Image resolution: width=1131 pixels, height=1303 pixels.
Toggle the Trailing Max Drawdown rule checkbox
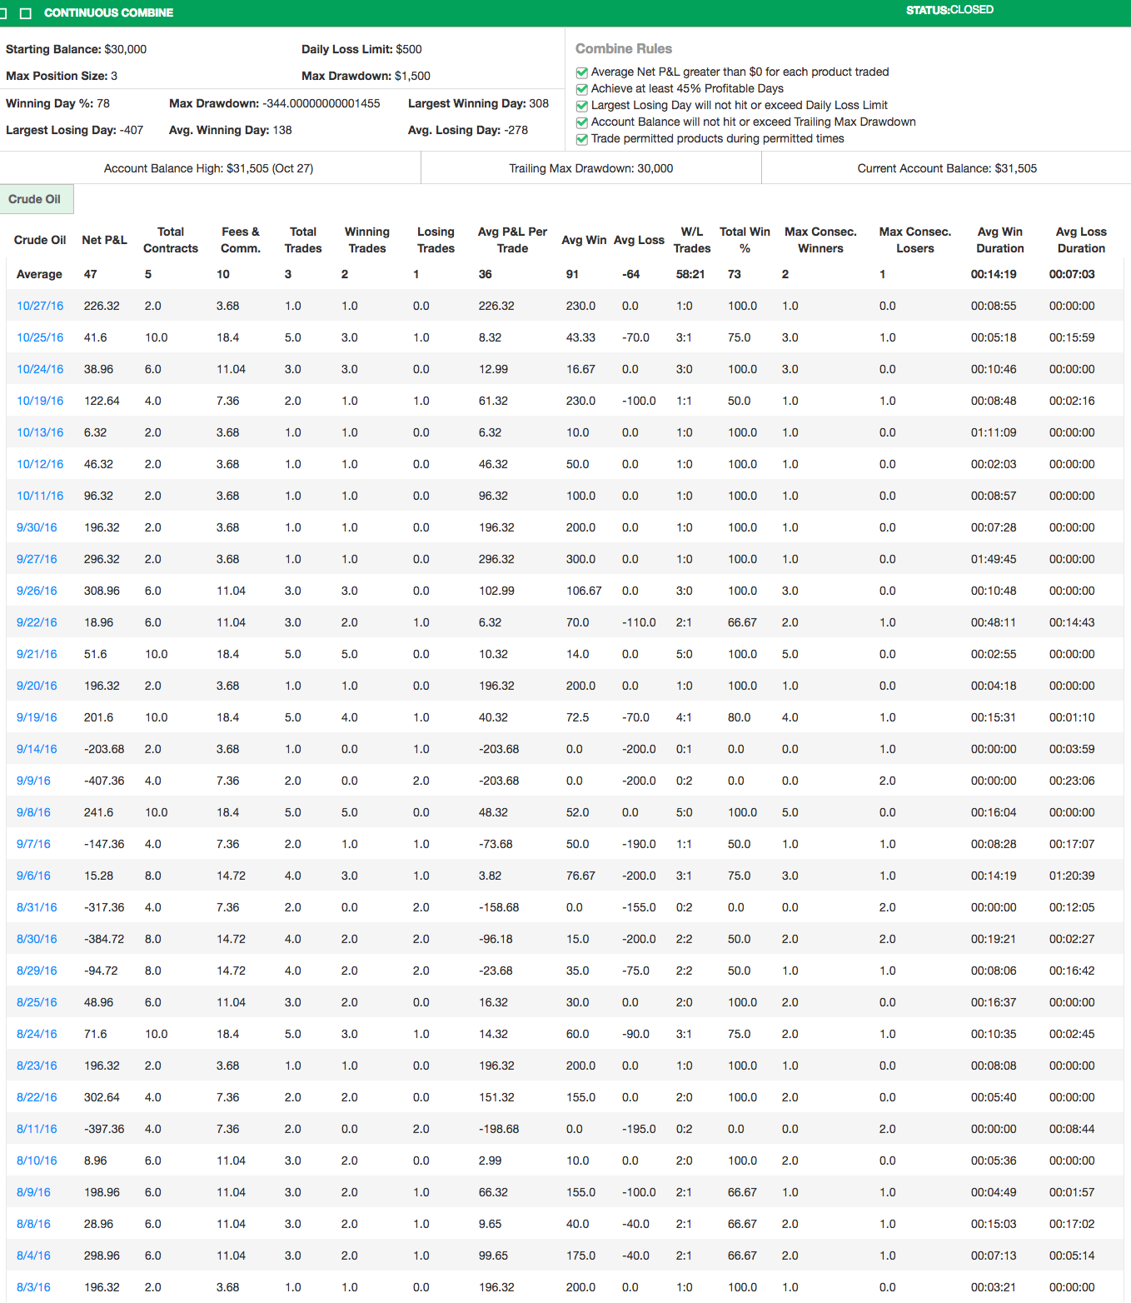pyautogui.click(x=581, y=122)
